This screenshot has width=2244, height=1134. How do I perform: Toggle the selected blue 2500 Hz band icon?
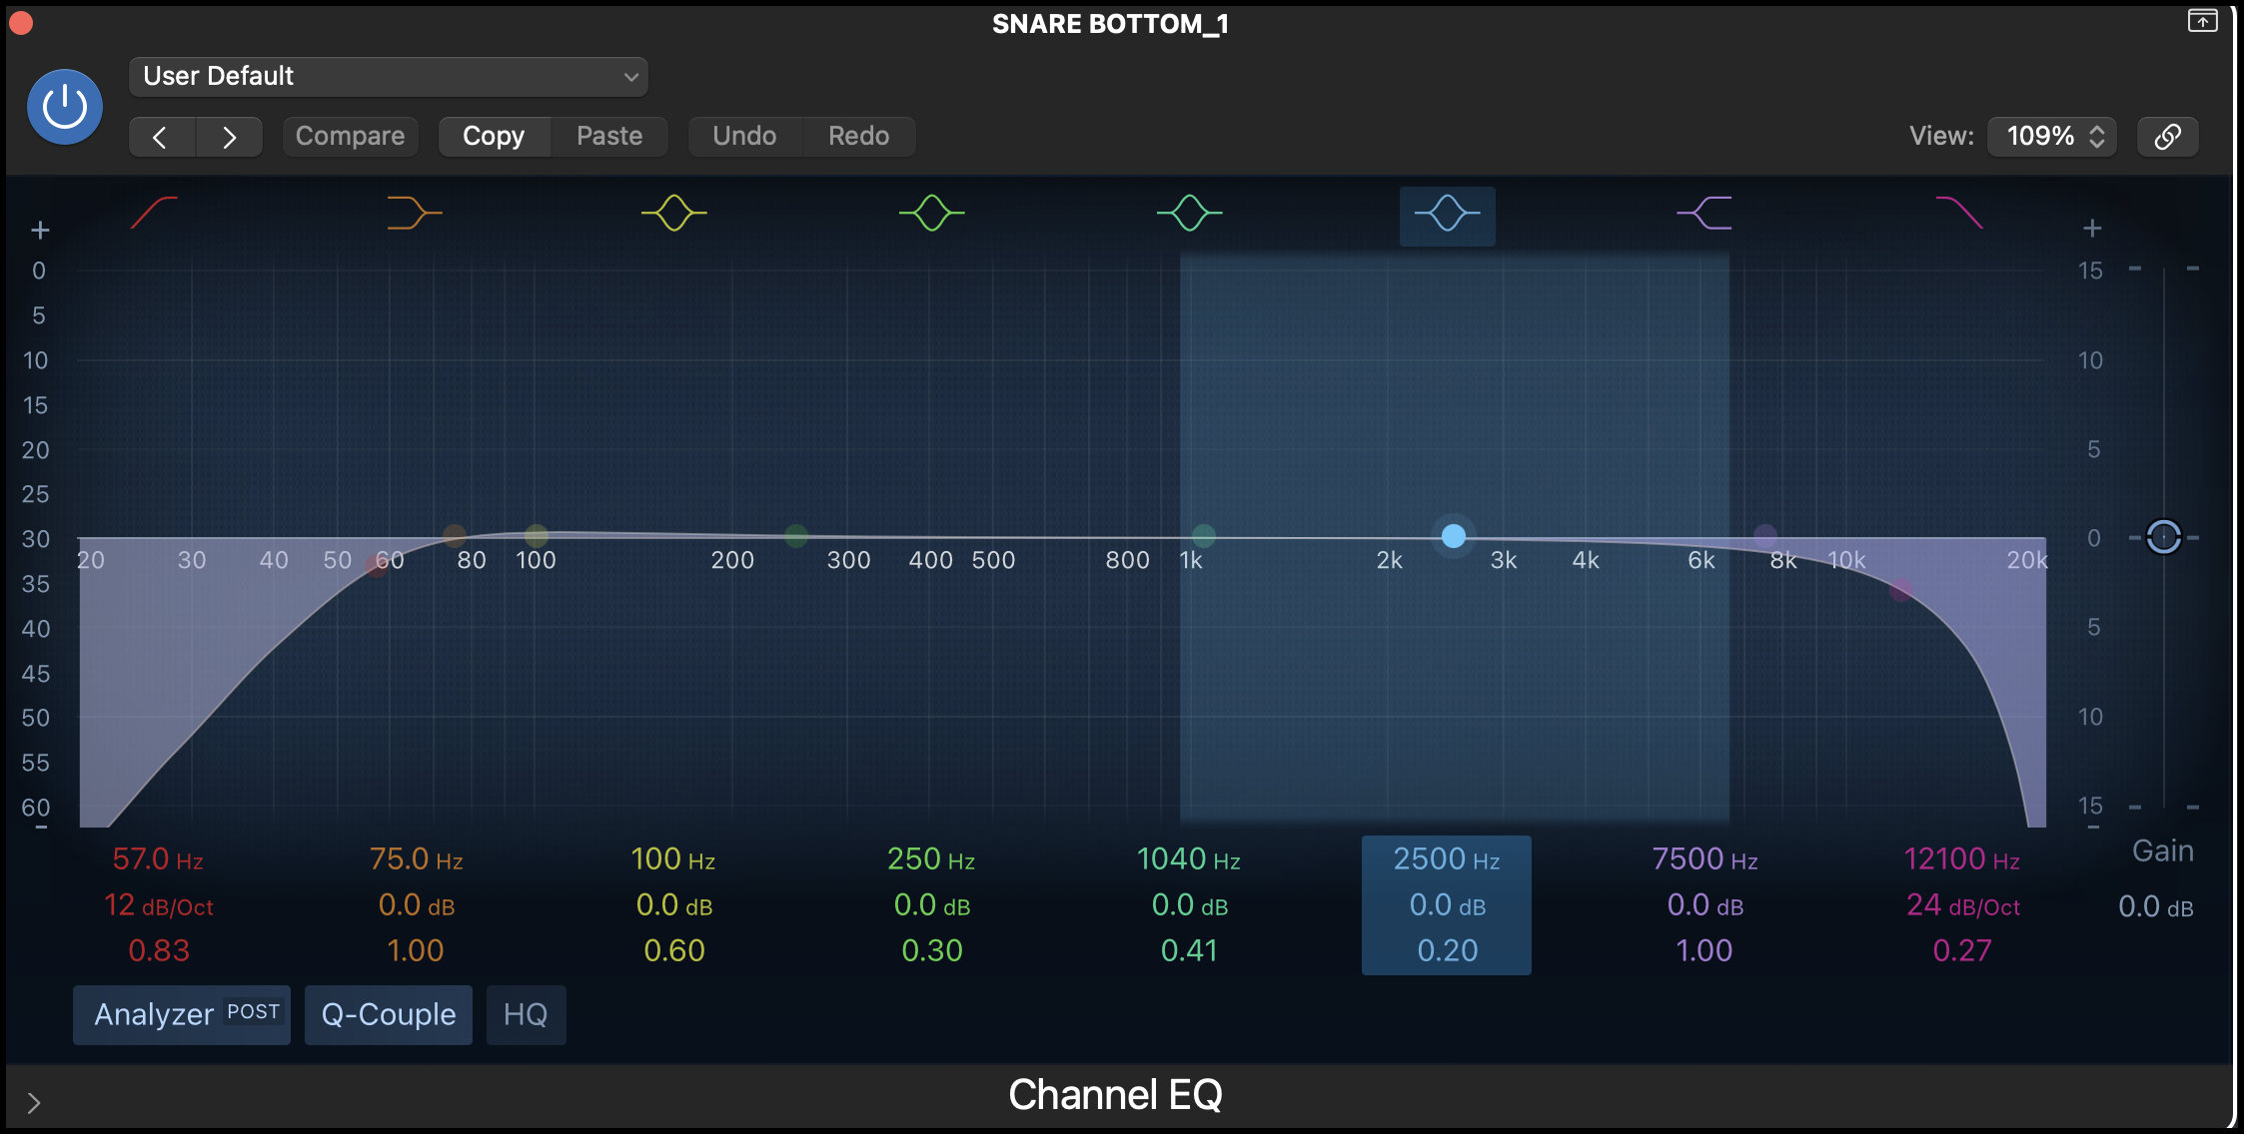pyautogui.click(x=1448, y=215)
